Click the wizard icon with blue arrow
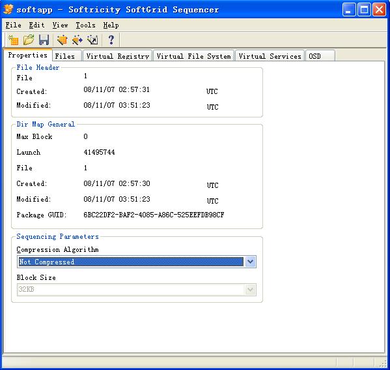 pyautogui.click(x=77, y=40)
